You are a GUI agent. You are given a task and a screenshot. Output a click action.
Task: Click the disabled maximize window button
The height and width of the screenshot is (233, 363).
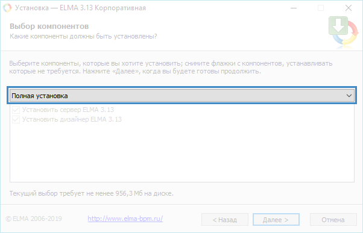point(321,8)
